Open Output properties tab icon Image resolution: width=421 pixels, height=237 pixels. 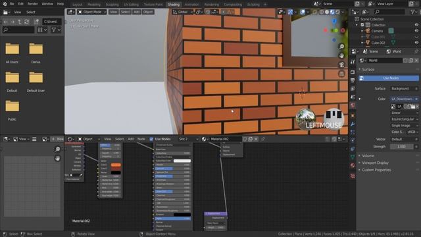tap(353, 80)
